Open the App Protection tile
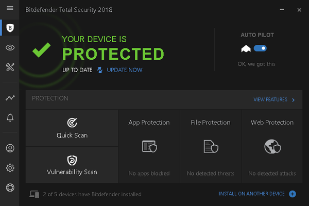The width and height of the screenshot is (309, 206). tap(149, 146)
